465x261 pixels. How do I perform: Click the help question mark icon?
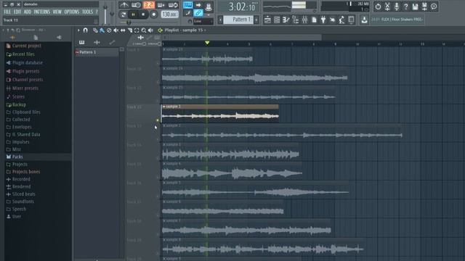[x=405, y=7]
